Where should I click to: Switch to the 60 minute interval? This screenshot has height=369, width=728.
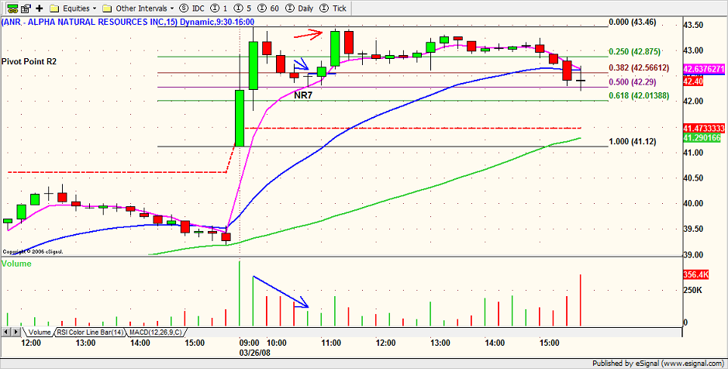(x=270, y=8)
